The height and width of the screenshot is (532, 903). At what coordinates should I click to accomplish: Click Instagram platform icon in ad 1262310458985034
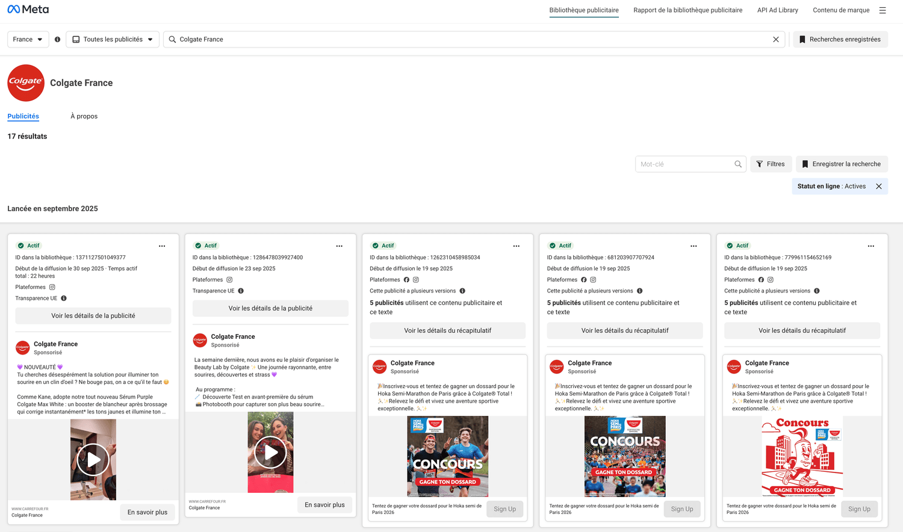click(416, 280)
